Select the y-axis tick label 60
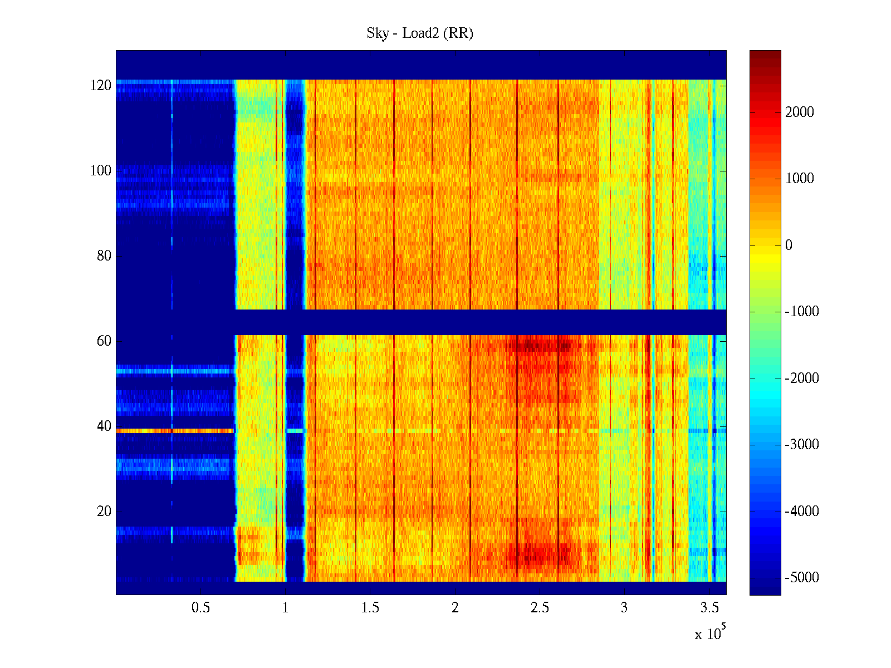This screenshot has width=891, height=668. pos(104,341)
